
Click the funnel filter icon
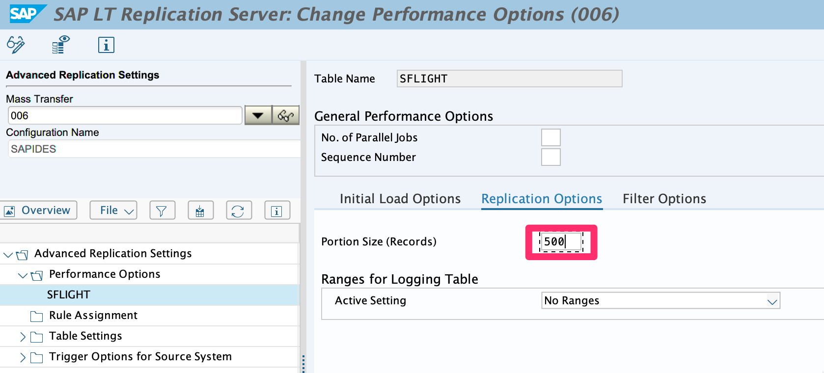tap(162, 211)
